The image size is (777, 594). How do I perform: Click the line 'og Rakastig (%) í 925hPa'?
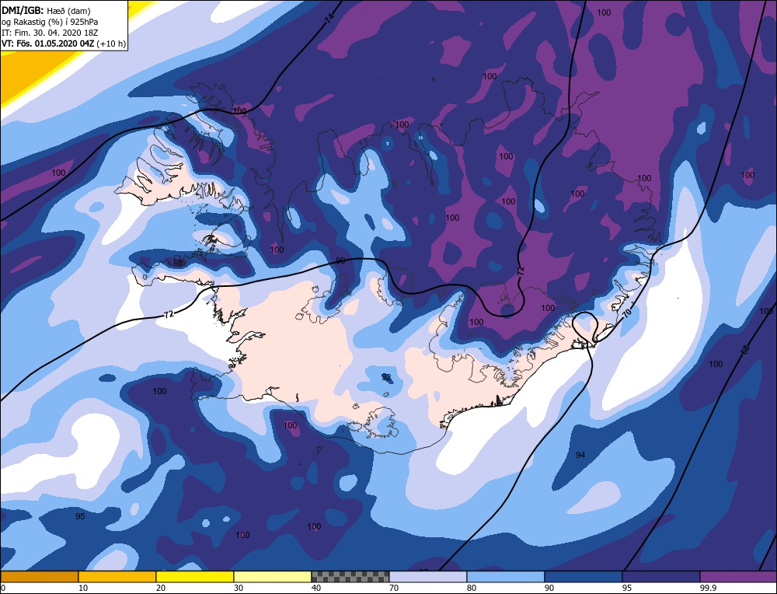50,22
